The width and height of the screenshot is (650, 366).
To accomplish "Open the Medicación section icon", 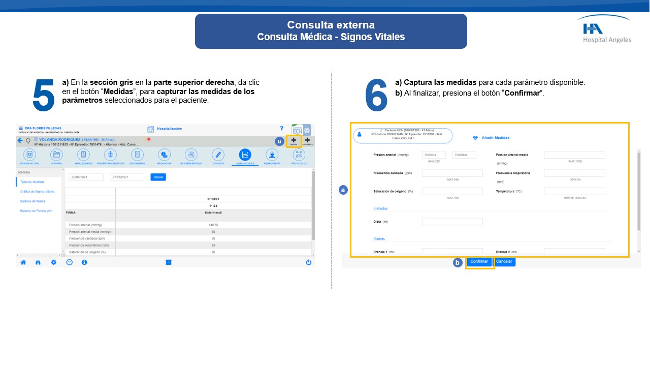I will 164,155.
